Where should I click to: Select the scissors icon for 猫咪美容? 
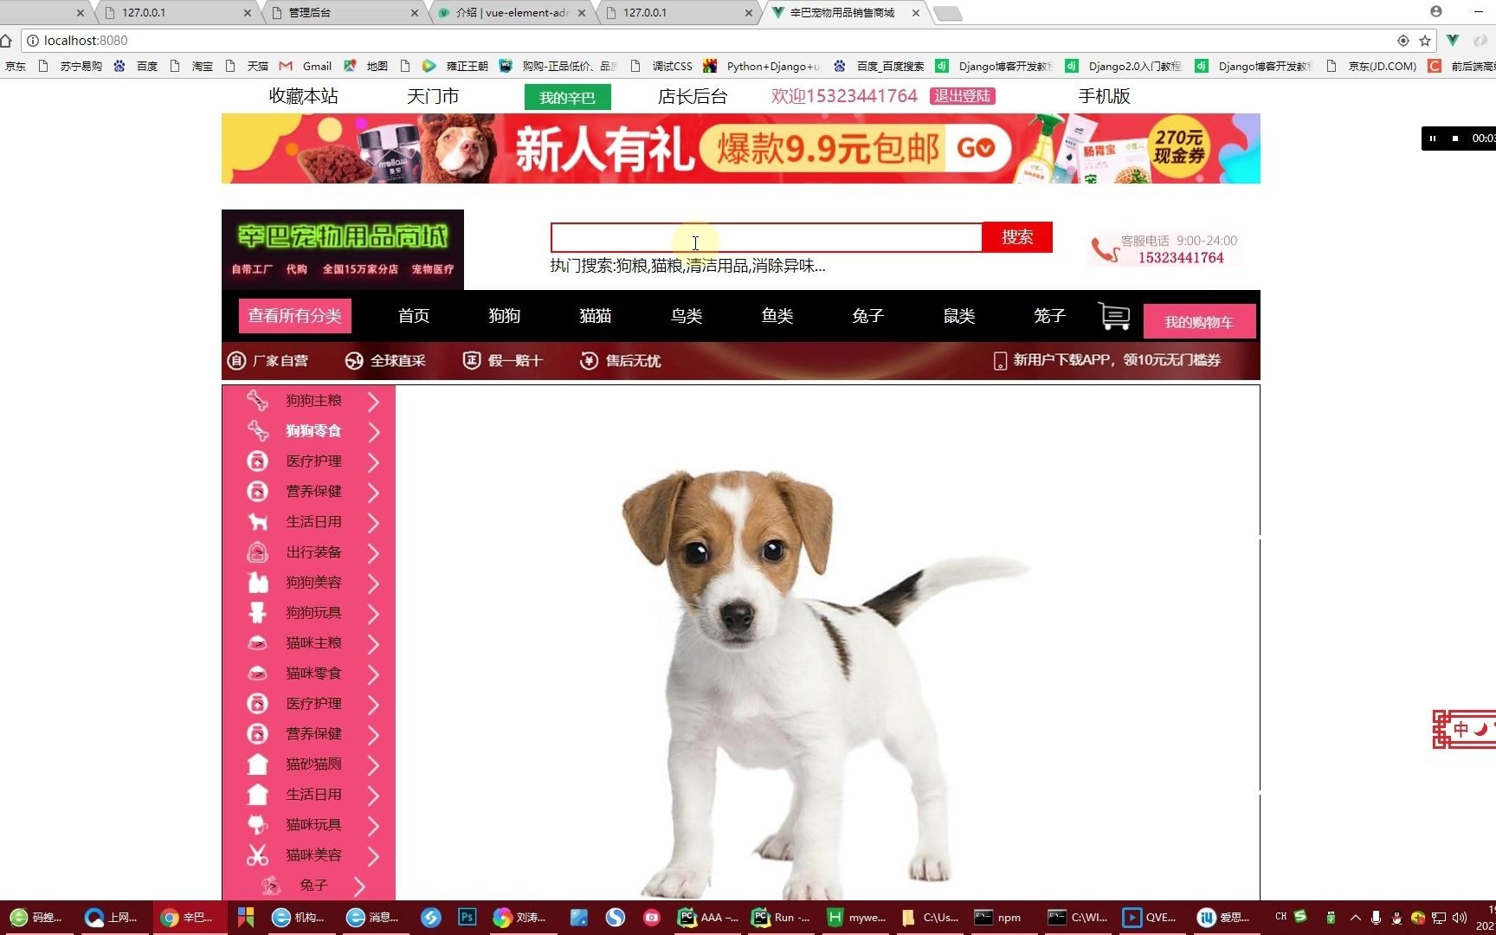point(257,854)
